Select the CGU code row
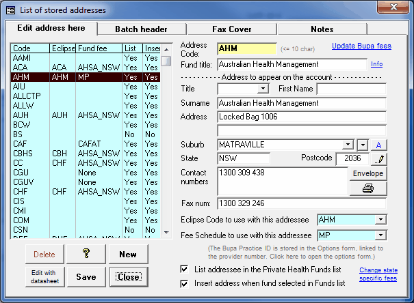414x303 pixels. click(86, 173)
